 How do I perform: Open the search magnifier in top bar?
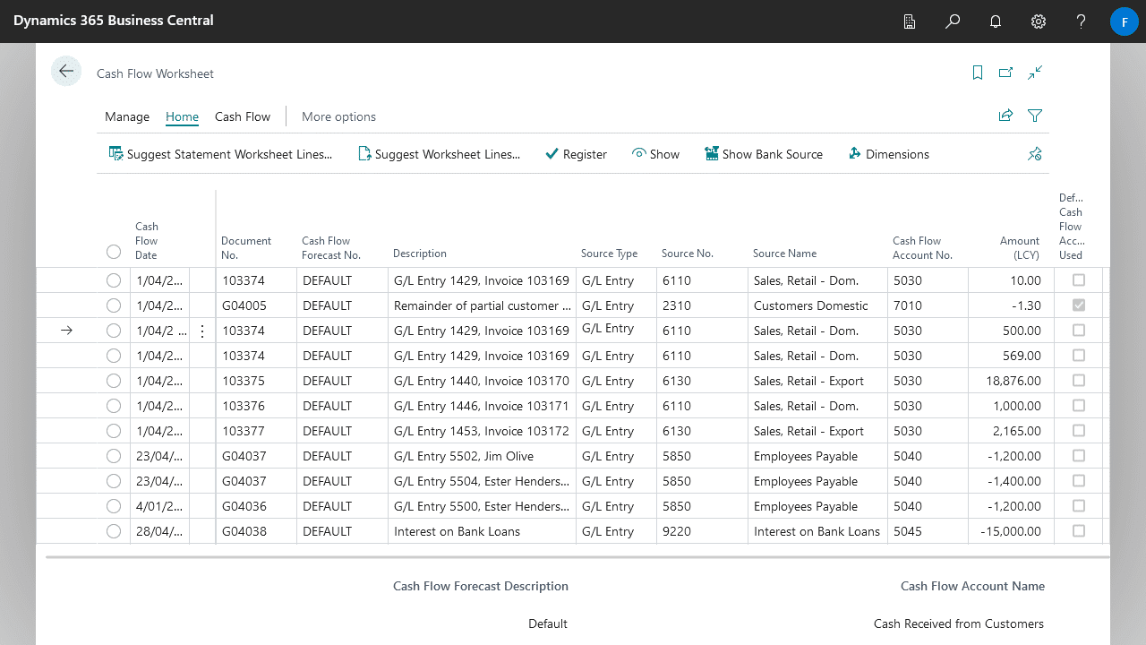point(953,21)
